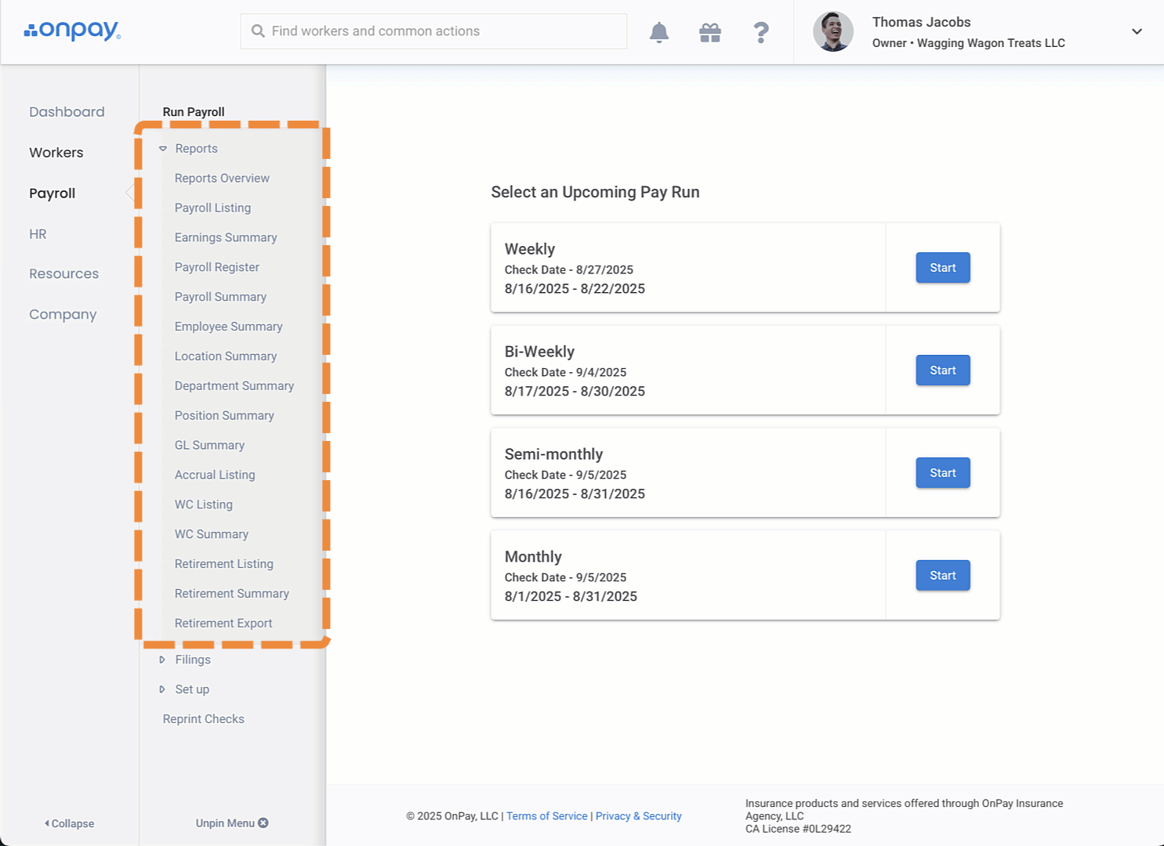Collapse the Reports tree section

point(163,149)
